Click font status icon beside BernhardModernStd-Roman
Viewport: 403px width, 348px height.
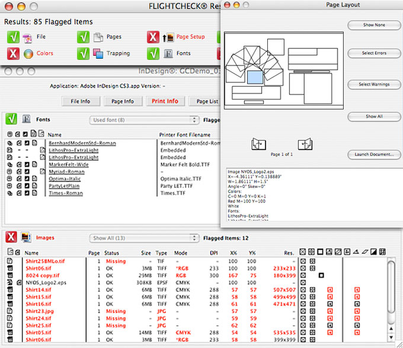pos(10,143)
